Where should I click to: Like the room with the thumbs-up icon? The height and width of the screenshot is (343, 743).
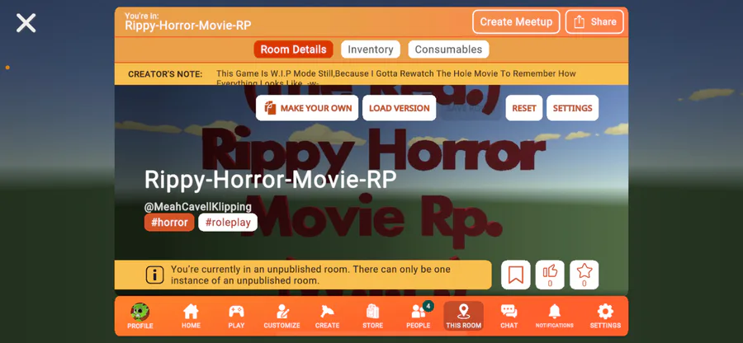(x=550, y=275)
